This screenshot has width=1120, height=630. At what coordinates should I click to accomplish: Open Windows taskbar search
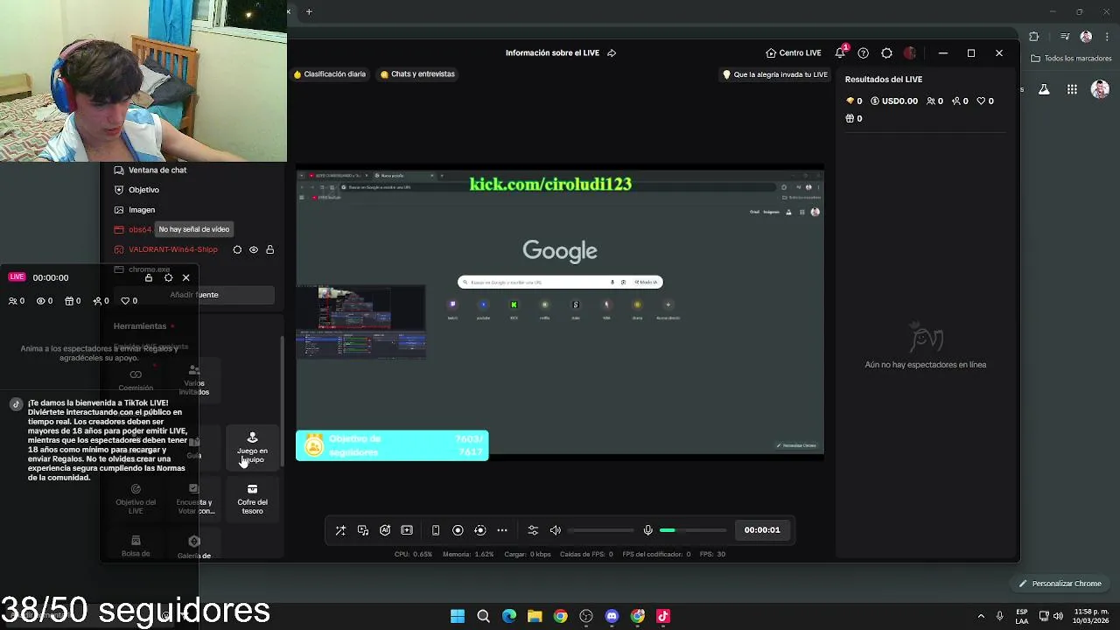tap(483, 616)
